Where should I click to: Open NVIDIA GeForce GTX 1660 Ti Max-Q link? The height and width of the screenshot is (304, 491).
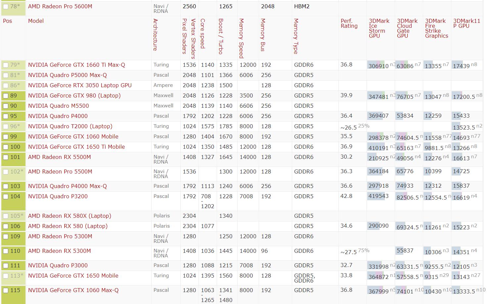coord(76,65)
